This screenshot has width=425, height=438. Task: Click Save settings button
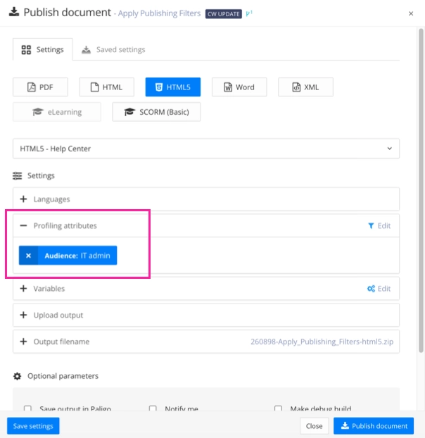click(33, 426)
